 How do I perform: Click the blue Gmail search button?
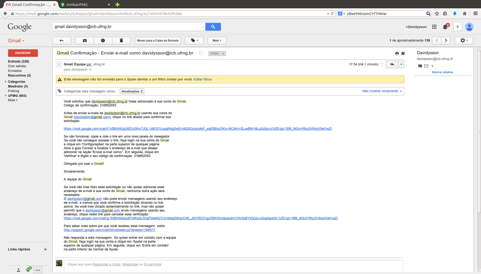(213, 27)
